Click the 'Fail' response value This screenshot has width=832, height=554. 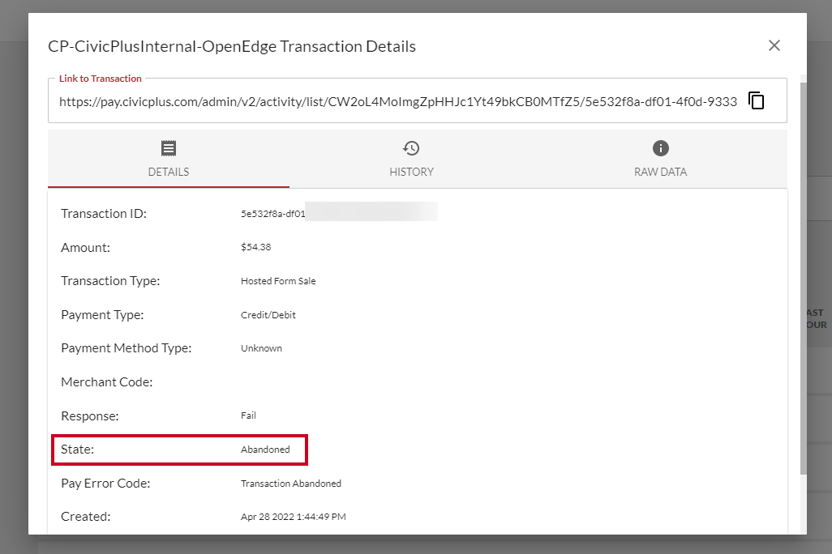pos(248,415)
